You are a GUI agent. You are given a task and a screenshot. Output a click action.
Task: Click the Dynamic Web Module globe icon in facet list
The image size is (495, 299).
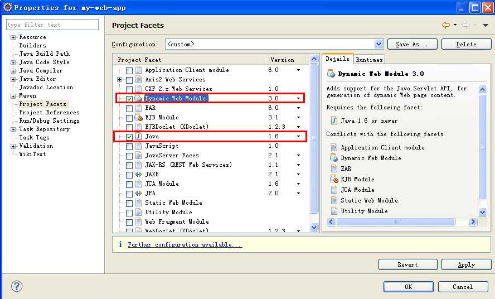(x=139, y=98)
